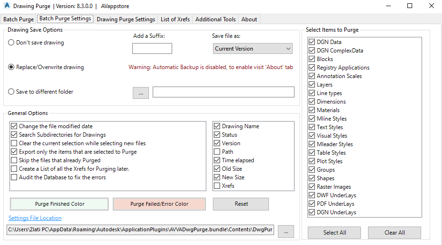Screen dimensions: 442x245
Task: Uncheck Blocks in purge list
Action: tap(312, 59)
